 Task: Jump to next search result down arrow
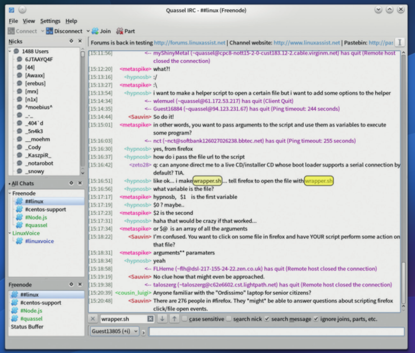(162, 318)
